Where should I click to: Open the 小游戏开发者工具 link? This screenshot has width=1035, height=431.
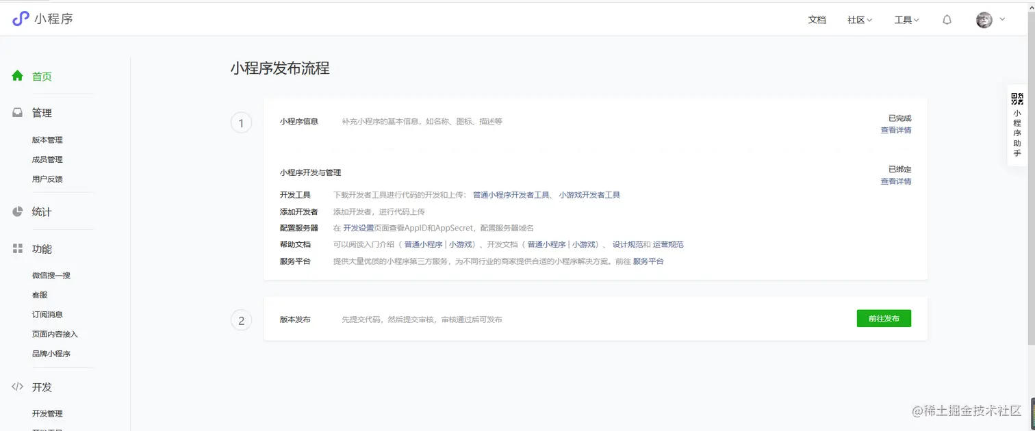589,195
